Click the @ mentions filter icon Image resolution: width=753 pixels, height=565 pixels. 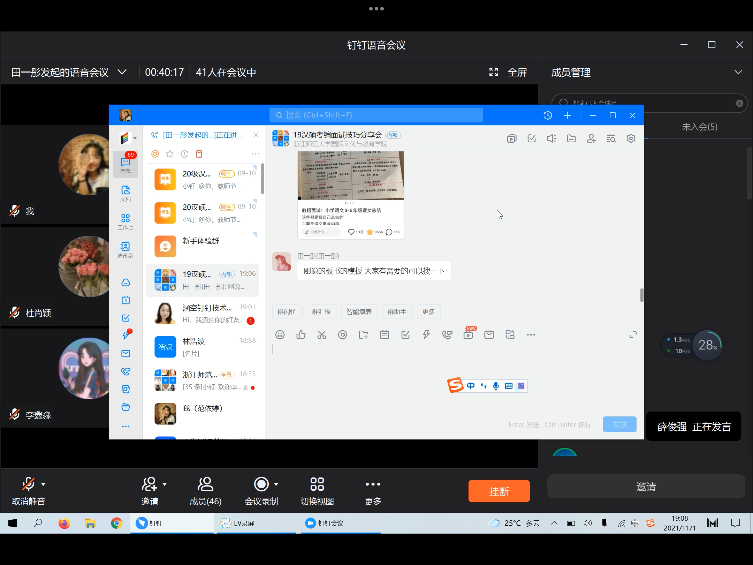pos(155,154)
